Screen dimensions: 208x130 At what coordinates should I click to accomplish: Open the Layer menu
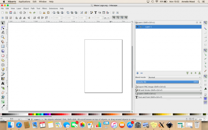tap(19, 9)
